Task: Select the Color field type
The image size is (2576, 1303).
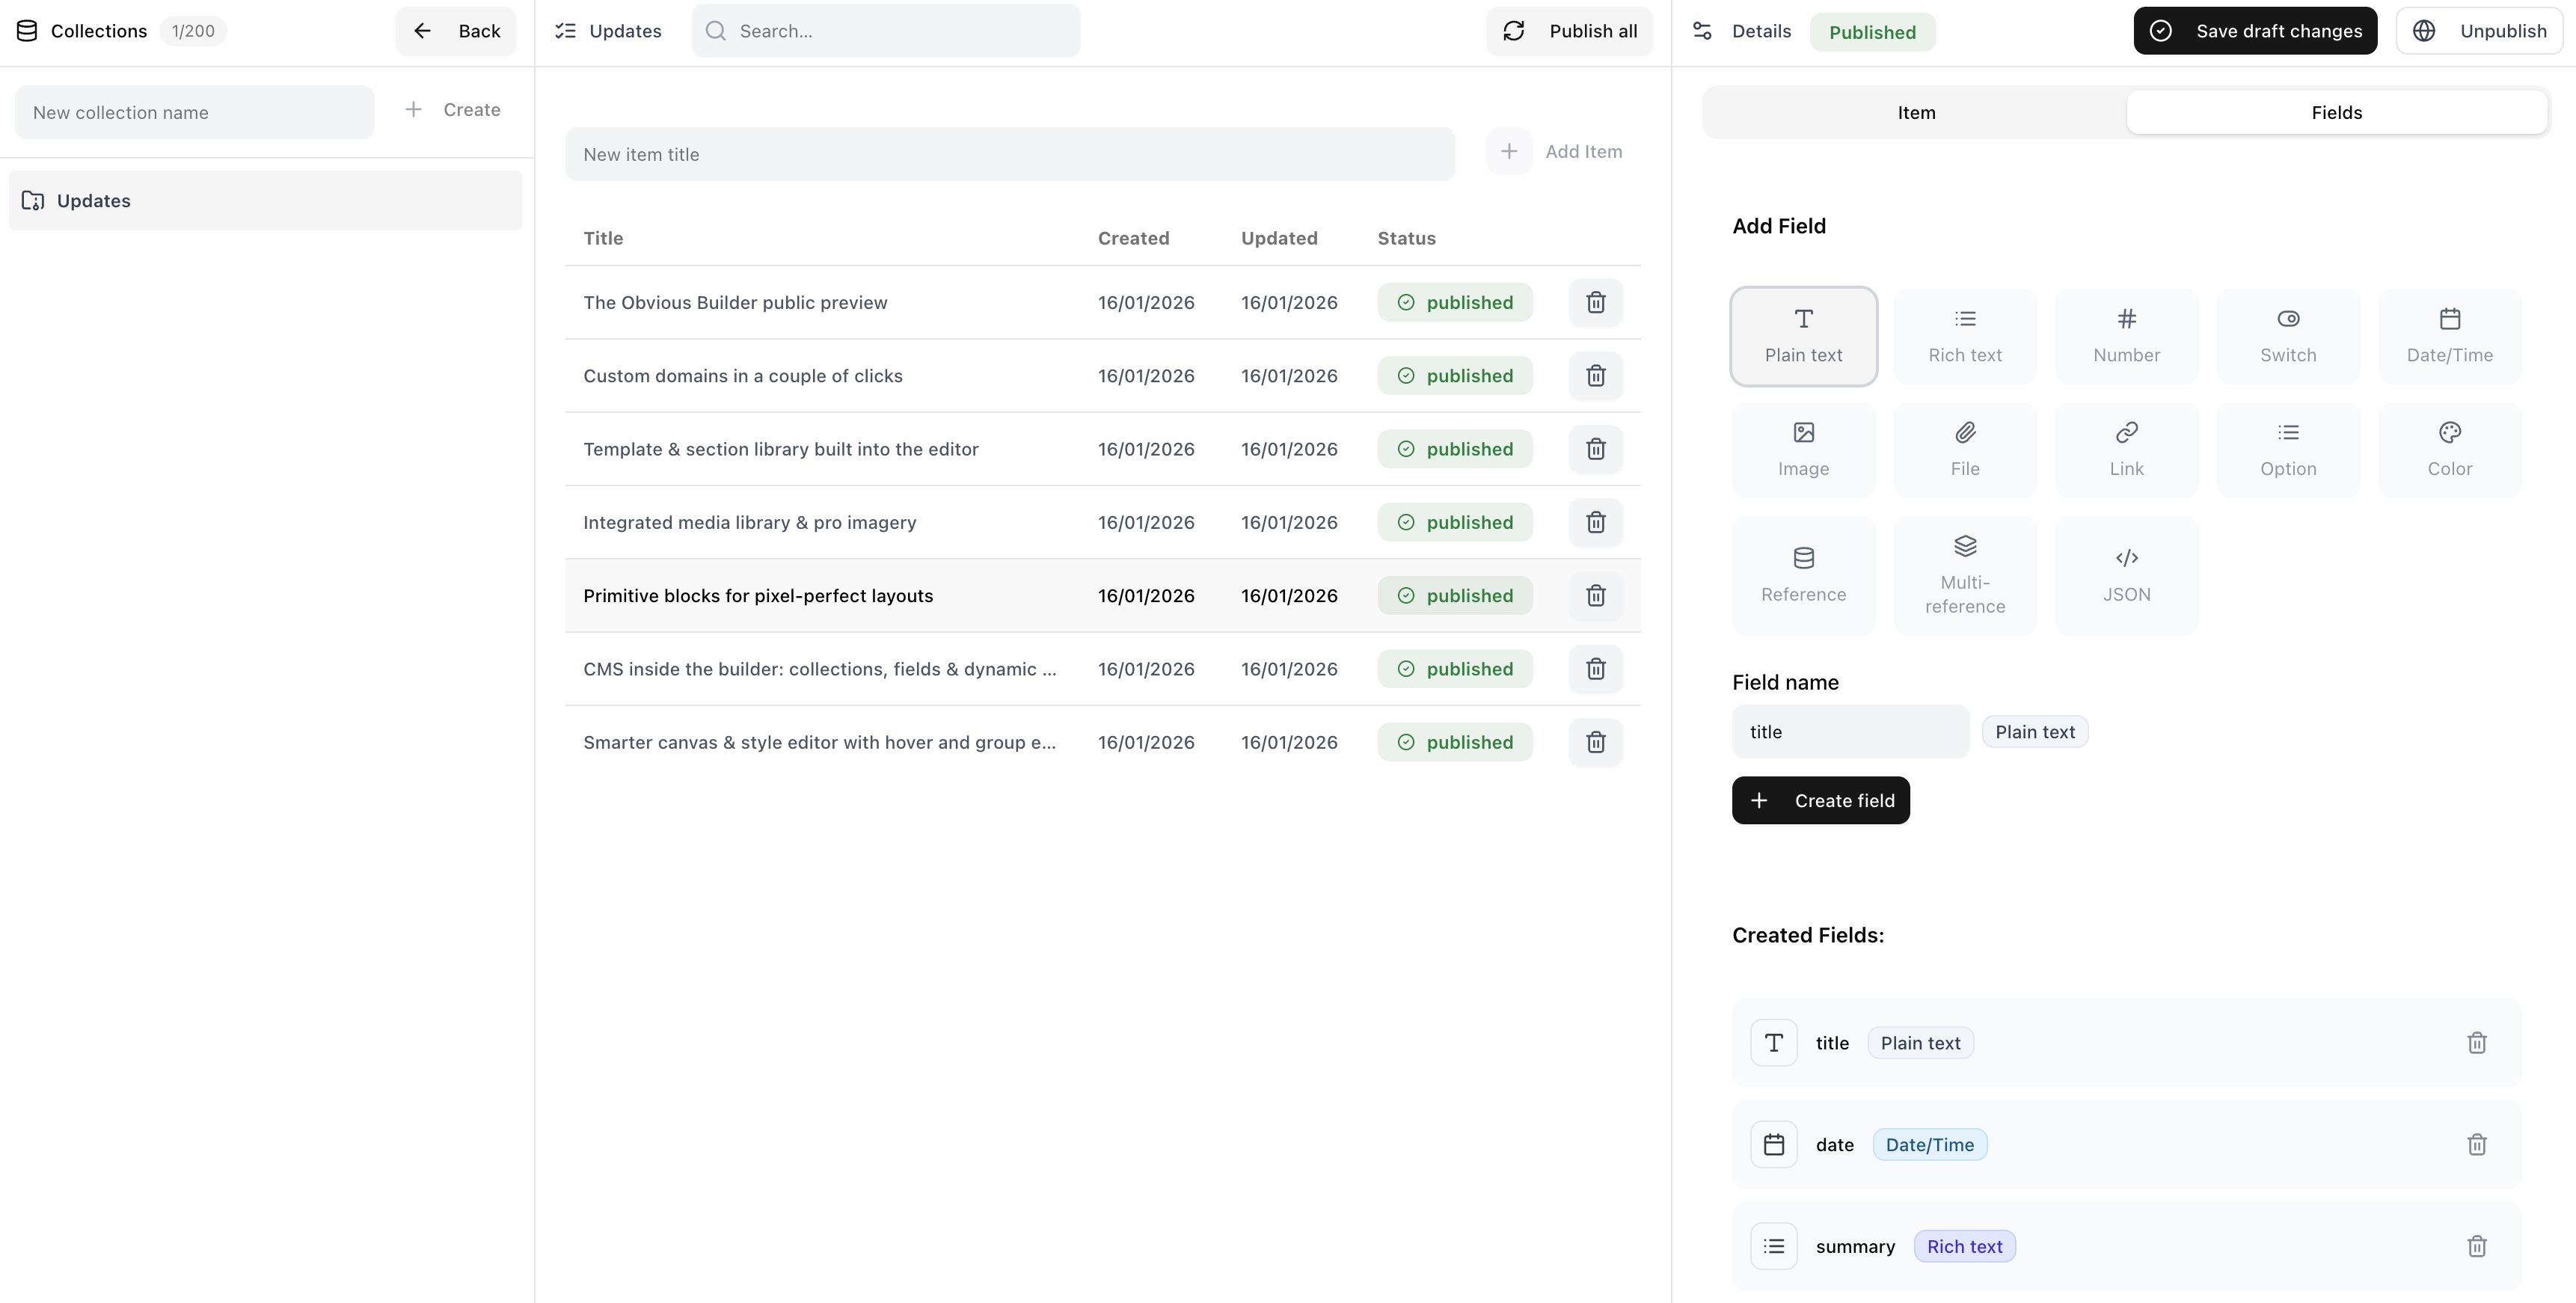Action: point(2449,449)
